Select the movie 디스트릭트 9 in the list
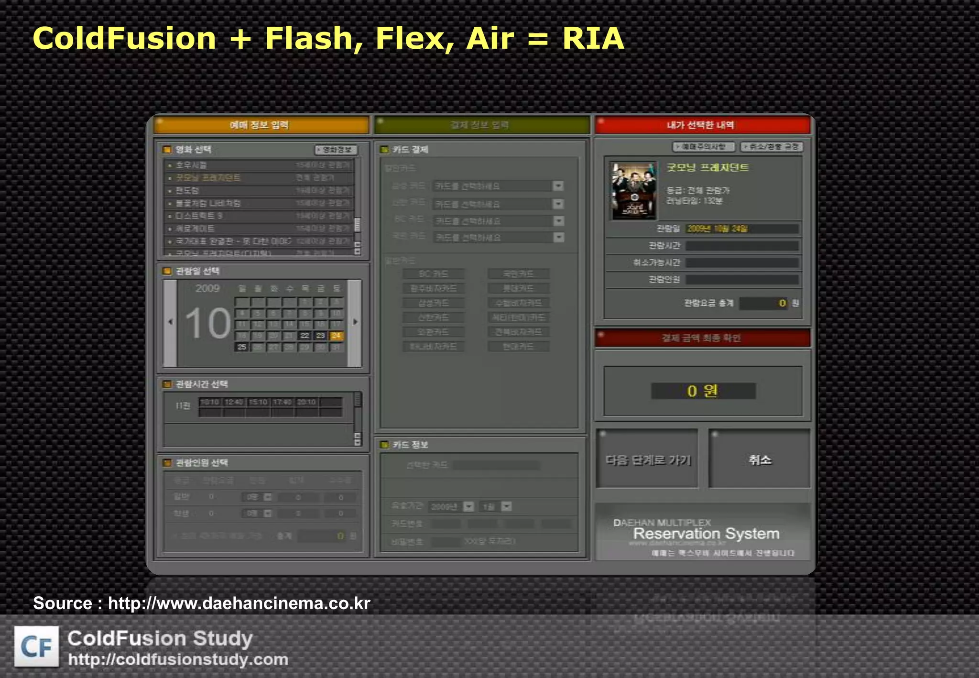This screenshot has width=979, height=678. [259, 216]
